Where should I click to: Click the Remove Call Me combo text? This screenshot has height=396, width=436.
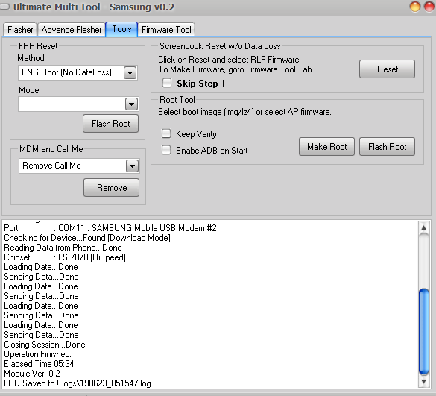tap(51, 166)
